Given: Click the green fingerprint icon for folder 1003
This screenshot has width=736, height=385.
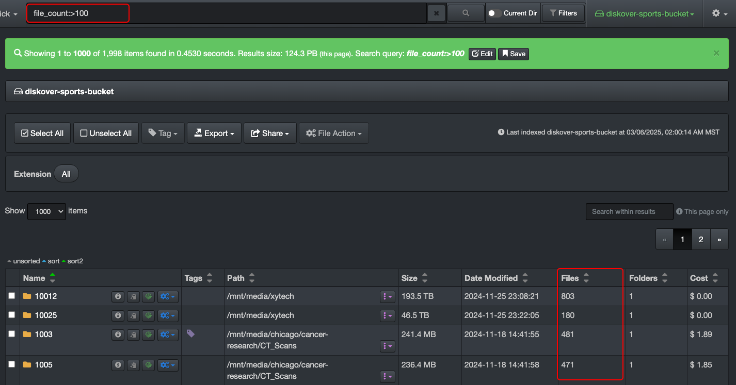Looking at the screenshot, I should coord(148,334).
